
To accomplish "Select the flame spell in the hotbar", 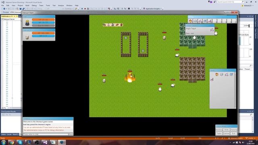I will pyautogui.click(x=191, y=21).
